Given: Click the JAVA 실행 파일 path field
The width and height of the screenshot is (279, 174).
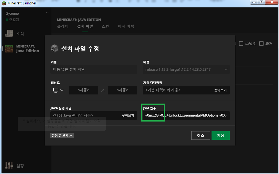Looking at the screenshot, I should (x=94, y=115).
